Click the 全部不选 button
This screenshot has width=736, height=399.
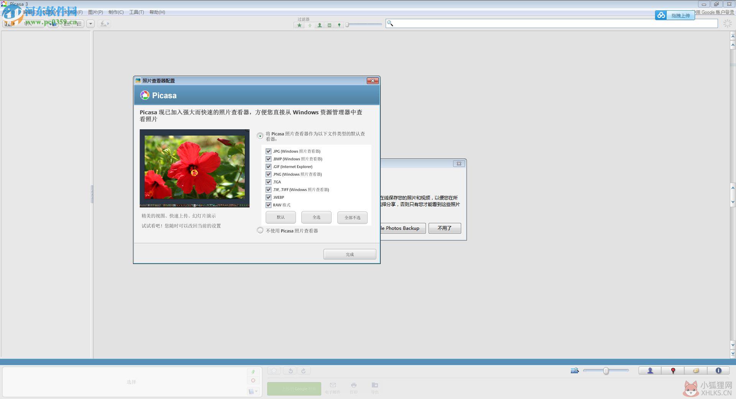[x=352, y=218]
